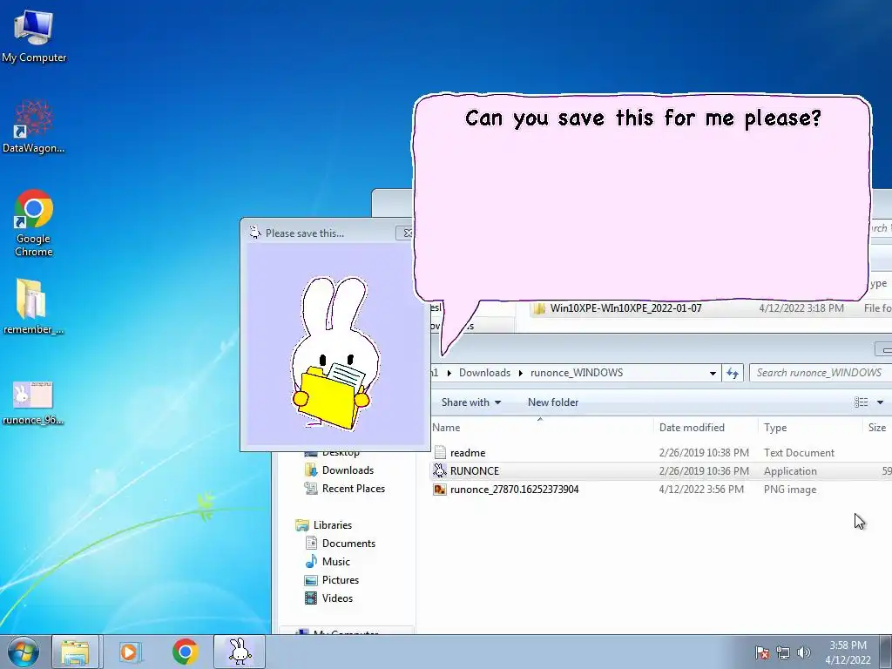
Task: Click the rabbit icon in the "Please save this..." title bar
Action: coord(255,233)
